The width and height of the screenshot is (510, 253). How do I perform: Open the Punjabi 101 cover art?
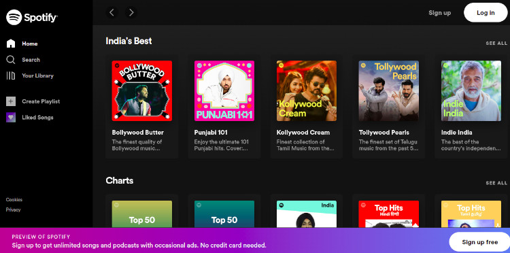(224, 90)
